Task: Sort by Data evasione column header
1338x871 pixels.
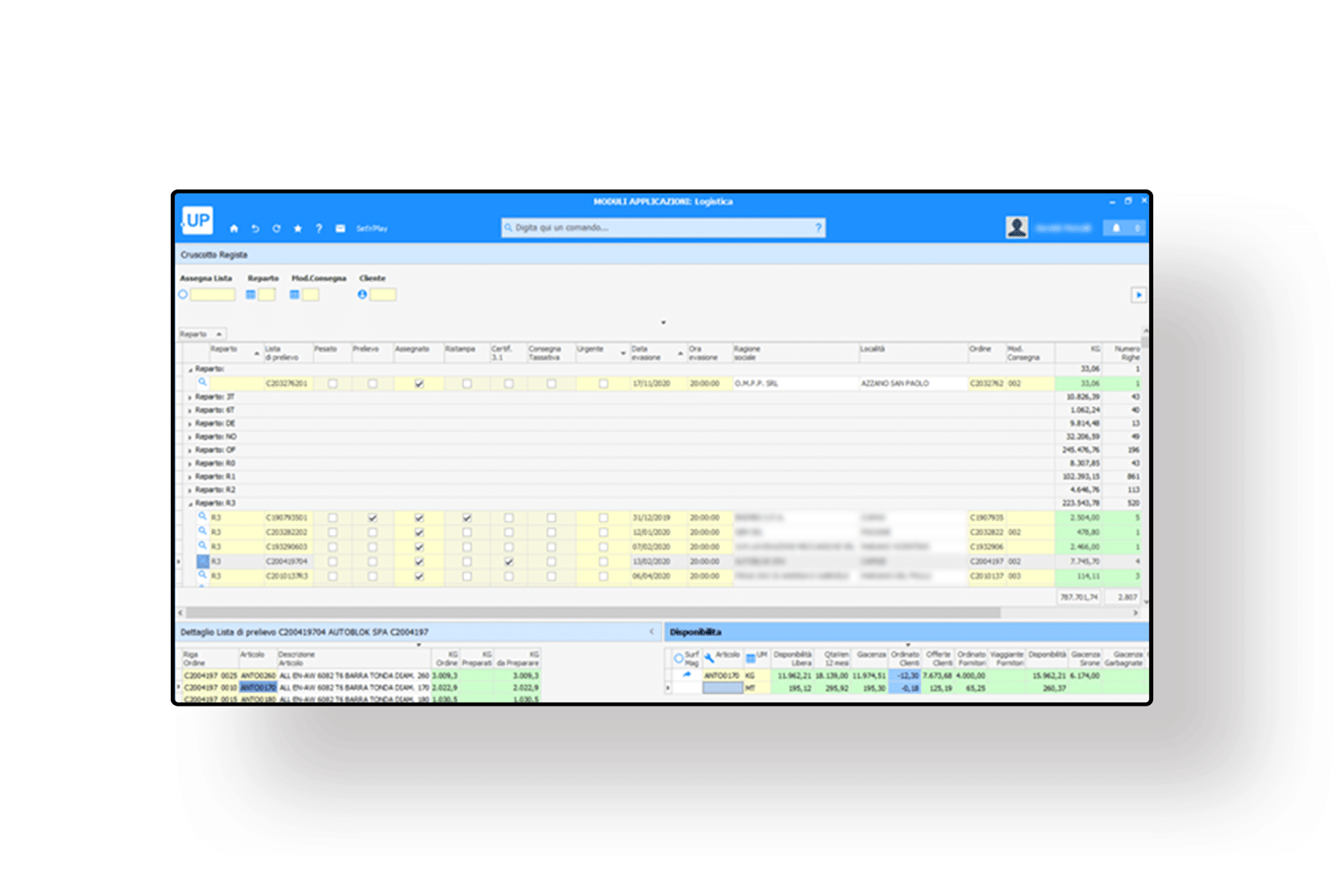Action: [646, 352]
